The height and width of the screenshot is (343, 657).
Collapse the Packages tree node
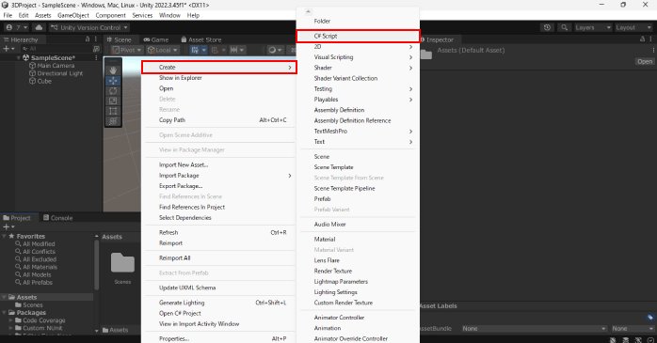coord(4,313)
